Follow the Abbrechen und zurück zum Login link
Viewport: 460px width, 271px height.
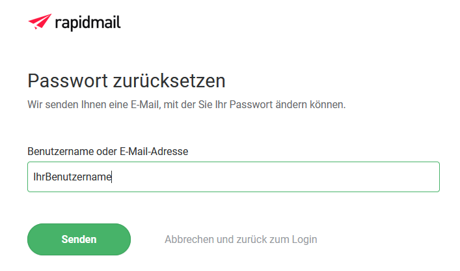click(x=241, y=239)
